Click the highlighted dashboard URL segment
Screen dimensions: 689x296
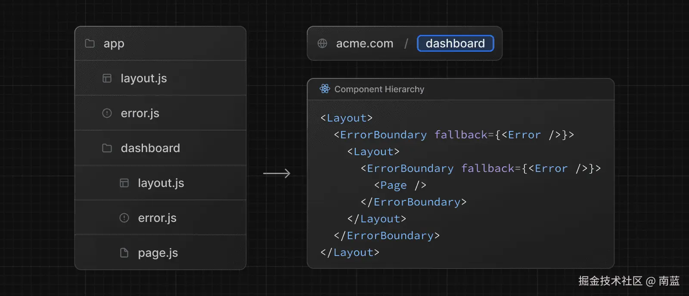point(455,44)
